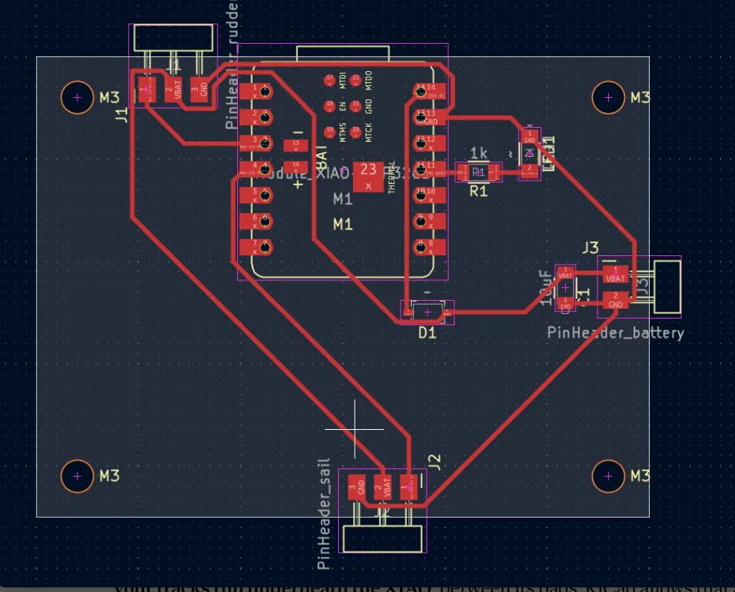Select XIAO module pad 10
The width and height of the screenshot is (735, 592).
[430, 195]
